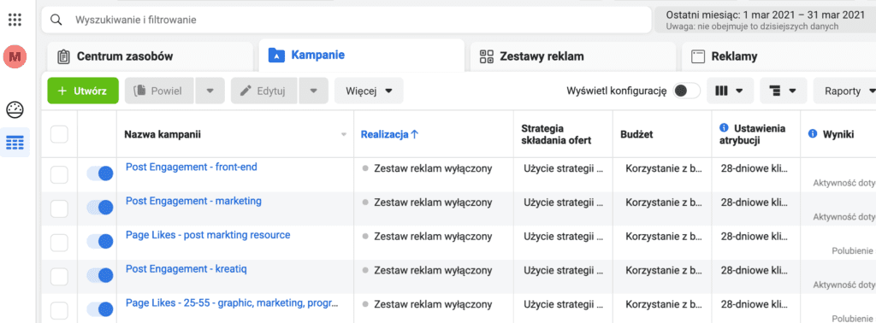The width and height of the screenshot is (876, 323).
Task: Click the breakdown hierarchy icon
Action: tap(774, 91)
